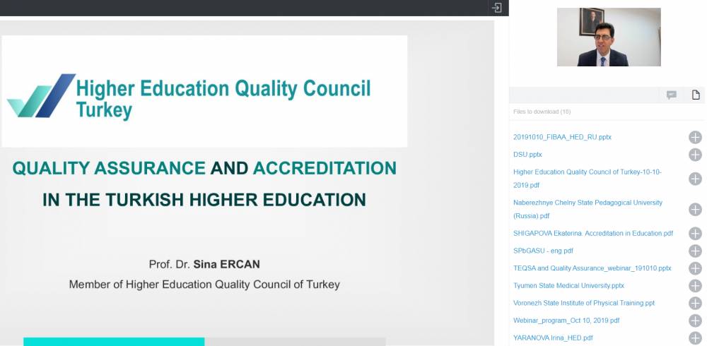Click the line 'Member of Higher Education Quality Council of Turkey'
Image resolution: width=707 pixels, height=346 pixels.
tap(204, 285)
